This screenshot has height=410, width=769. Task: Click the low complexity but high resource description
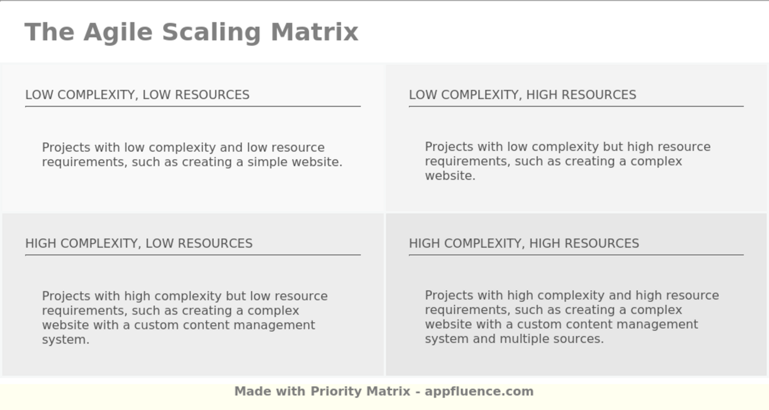pos(568,161)
